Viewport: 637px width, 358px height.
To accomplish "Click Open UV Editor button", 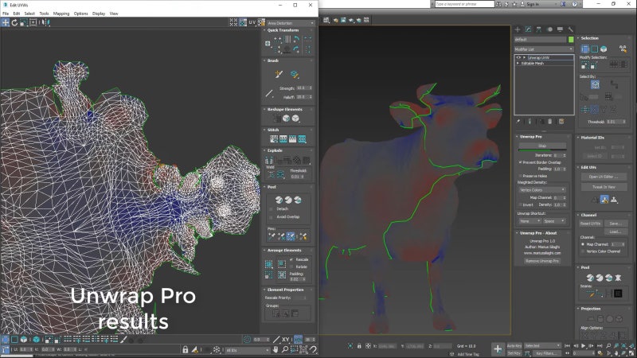I will click(x=604, y=177).
